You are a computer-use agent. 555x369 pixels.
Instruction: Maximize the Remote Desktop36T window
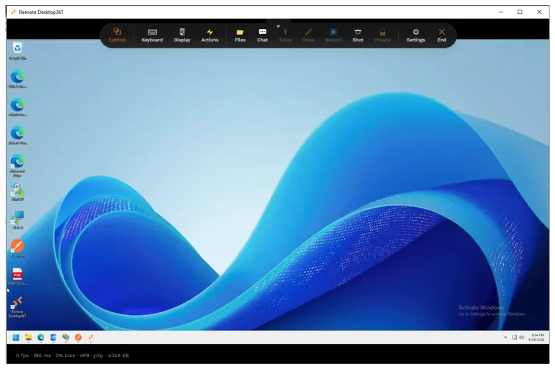(x=520, y=12)
